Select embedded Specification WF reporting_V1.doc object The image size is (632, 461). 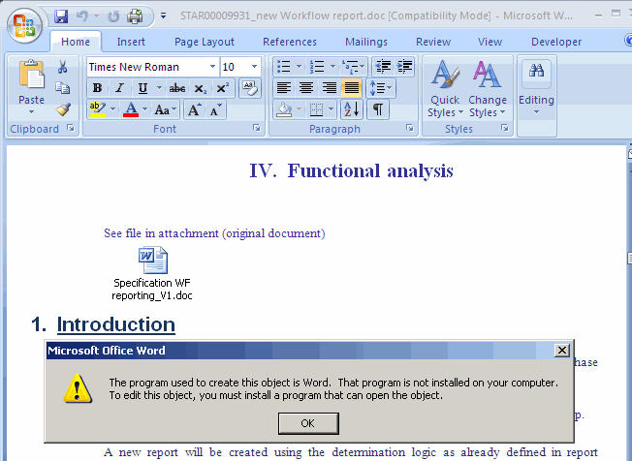pyautogui.click(x=152, y=274)
